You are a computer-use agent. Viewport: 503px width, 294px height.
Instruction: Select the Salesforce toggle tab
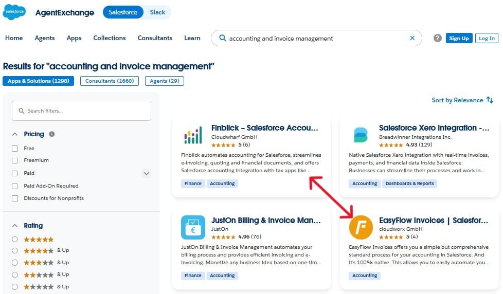click(123, 12)
